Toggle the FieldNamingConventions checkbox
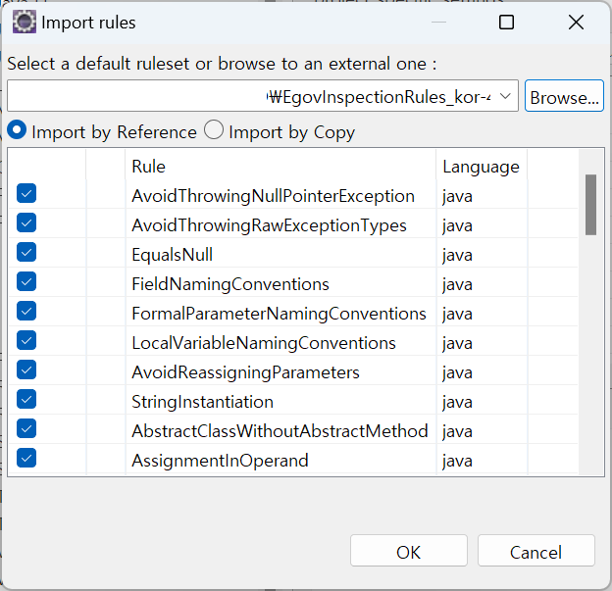The width and height of the screenshot is (612, 591). 27,282
